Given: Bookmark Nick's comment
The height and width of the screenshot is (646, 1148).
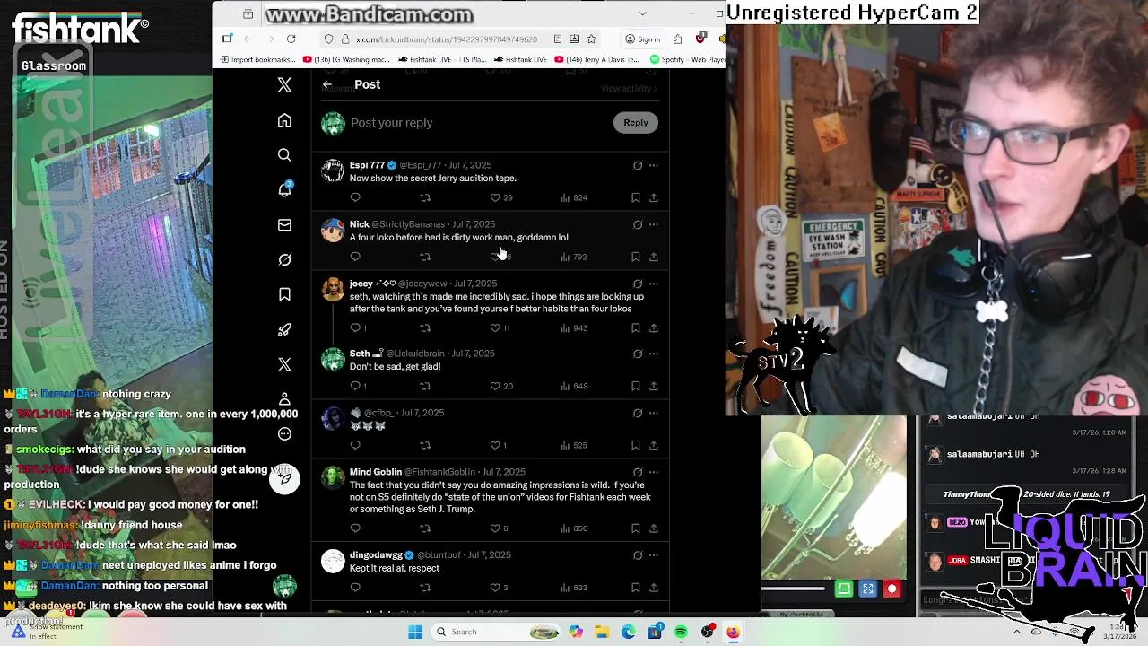Looking at the screenshot, I should pos(635,257).
